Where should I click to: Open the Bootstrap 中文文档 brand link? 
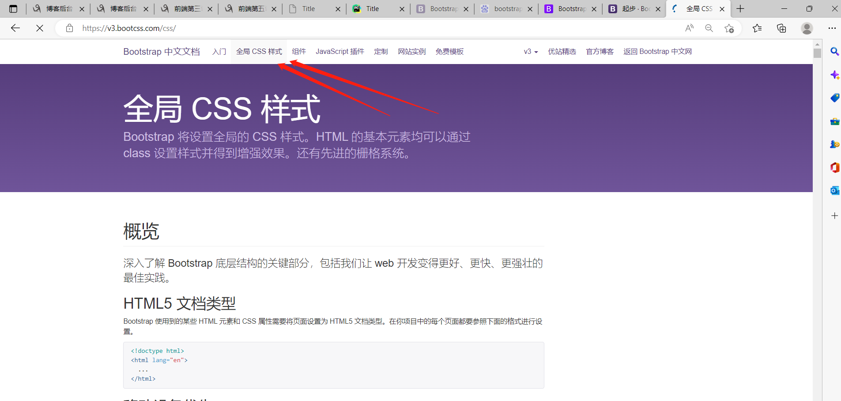tap(162, 52)
